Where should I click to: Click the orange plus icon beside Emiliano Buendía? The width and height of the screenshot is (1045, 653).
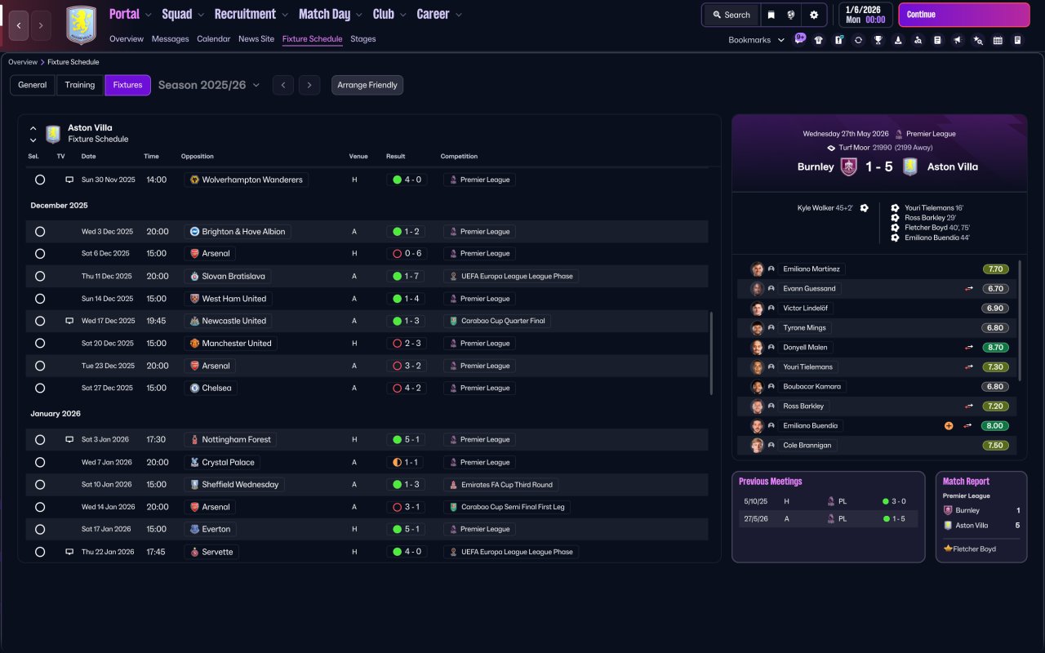(x=949, y=425)
